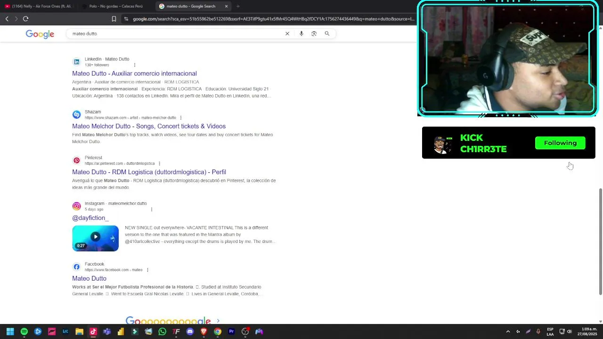Screen dimensions: 603x339
Task: Open Adobe Premiere Pro from taskbar
Action: (x=231, y=331)
